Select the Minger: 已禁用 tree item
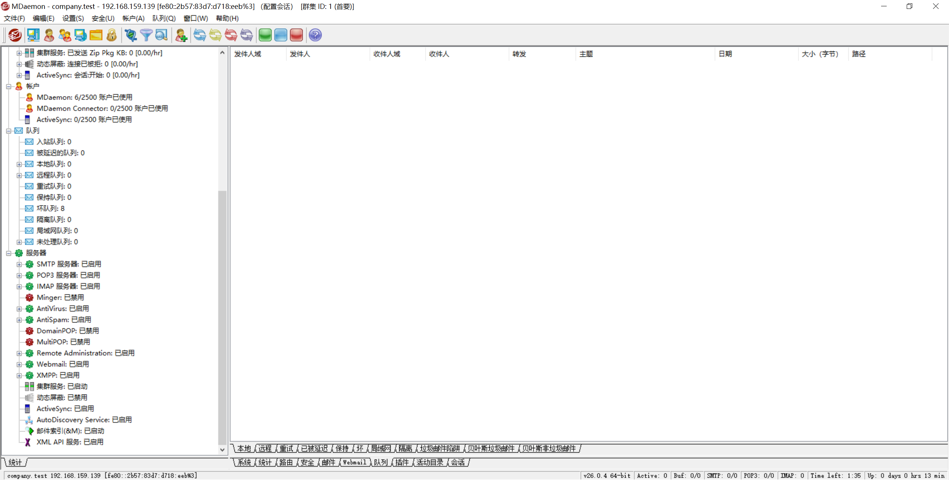 60,297
